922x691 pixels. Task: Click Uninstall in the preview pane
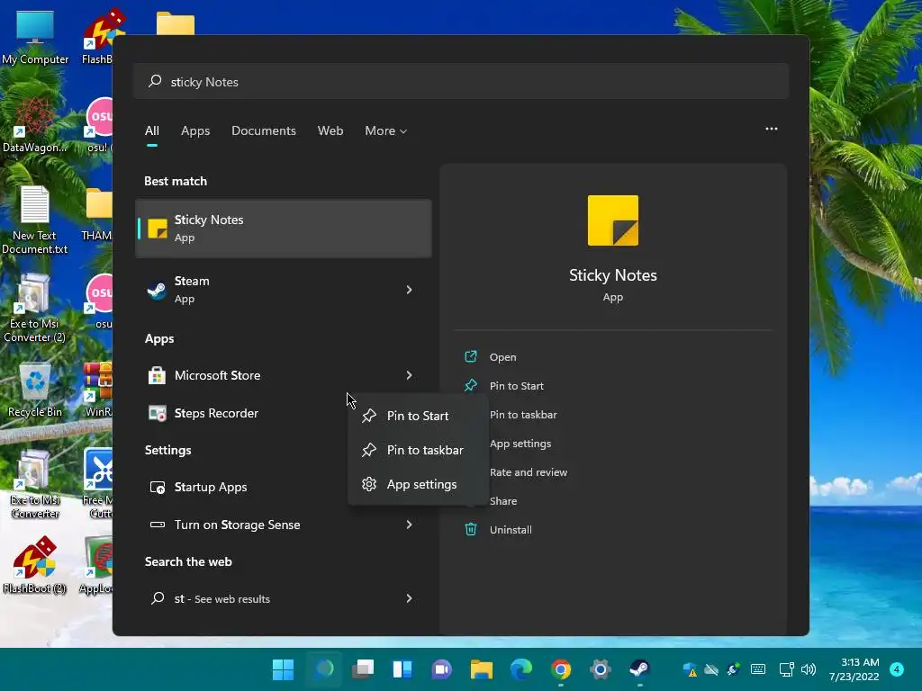[x=511, y=530]
